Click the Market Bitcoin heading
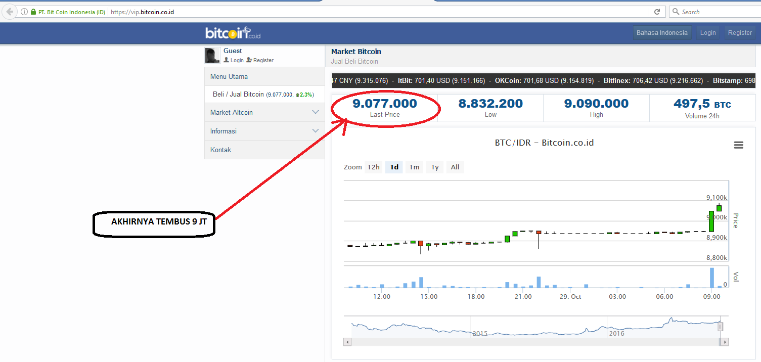 tap(356, 52)
